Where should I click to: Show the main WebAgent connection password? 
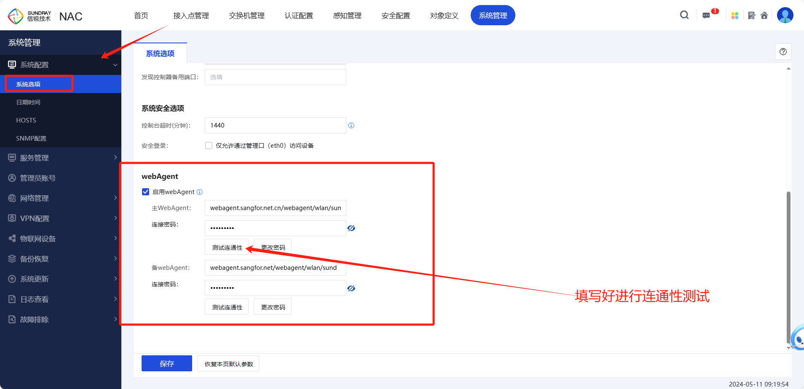(351, 228)
